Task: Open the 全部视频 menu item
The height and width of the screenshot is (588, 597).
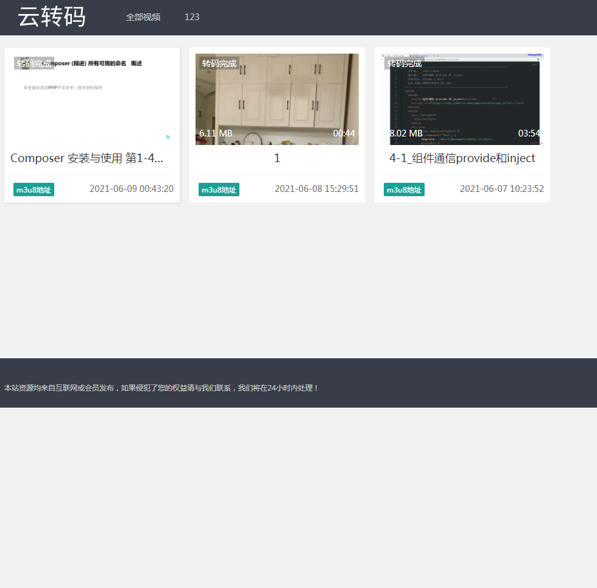Action: pos(143,17)
